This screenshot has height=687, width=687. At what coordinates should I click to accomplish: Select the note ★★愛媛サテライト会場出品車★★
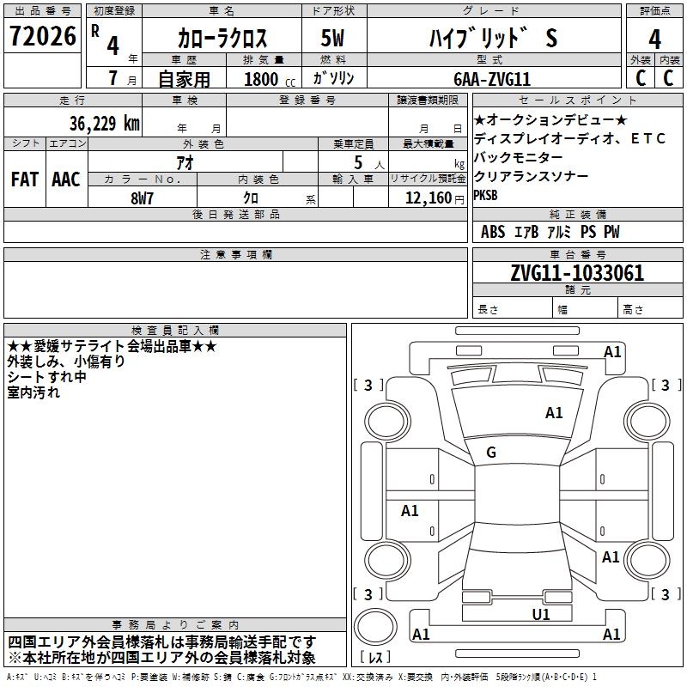coord(112,347)
